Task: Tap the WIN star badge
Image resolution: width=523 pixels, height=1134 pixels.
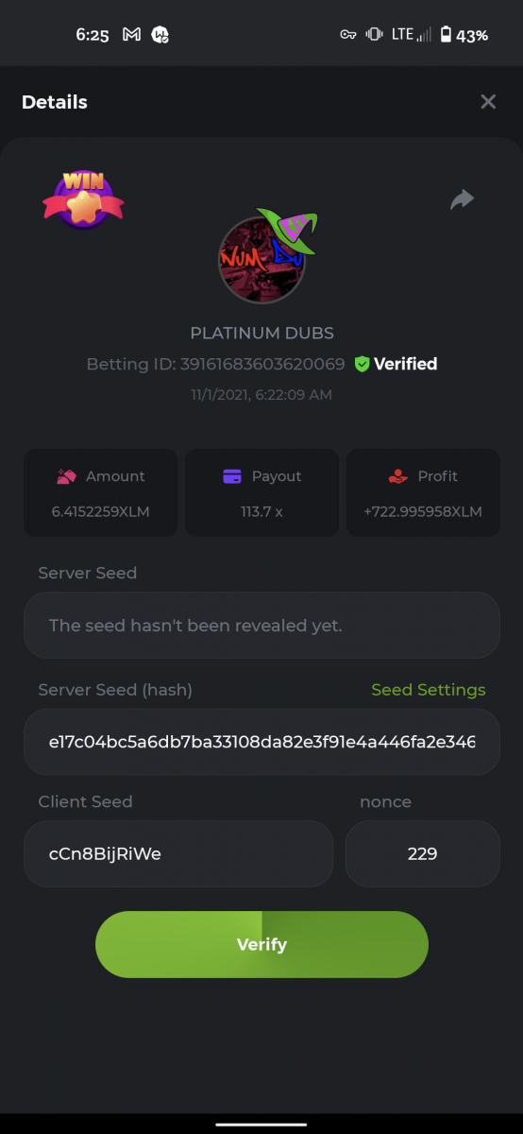Action: [83, 198]
